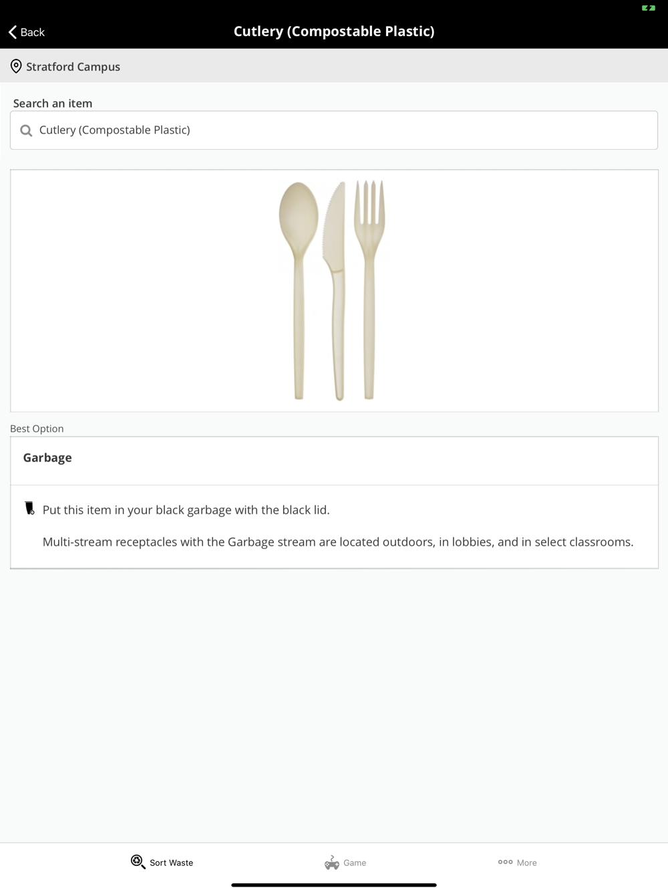Image resolution: width=668 pixels, height=892 pixels.
Task: Tap the Back chevron arrow
Action: click(13, 32)
